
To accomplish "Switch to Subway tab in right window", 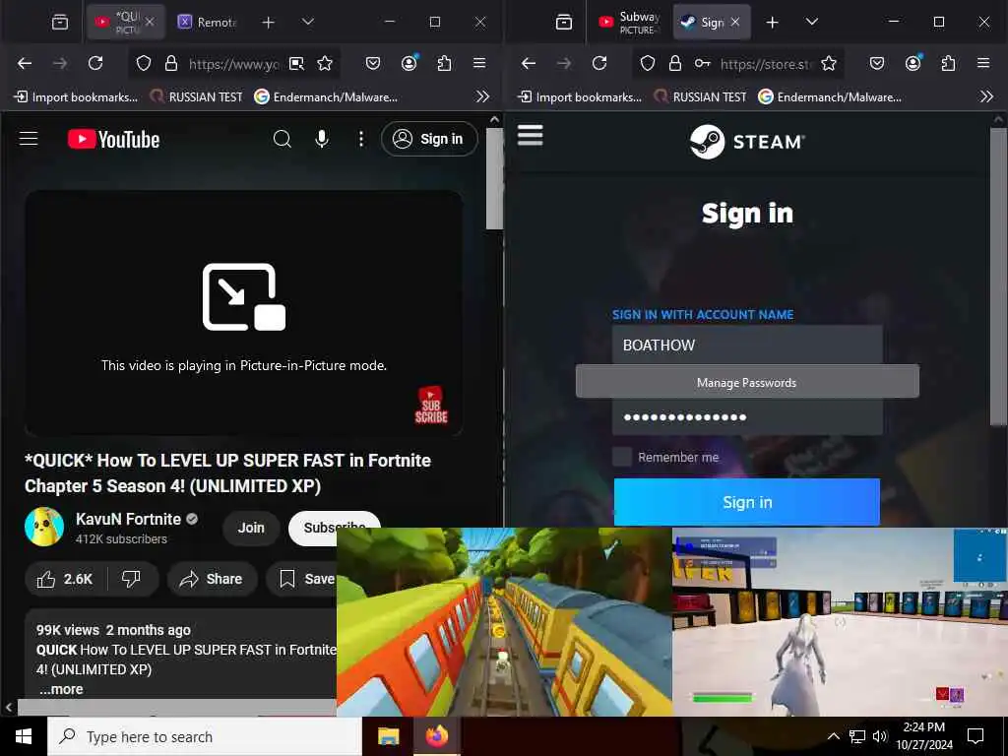I will coord(629,22).
